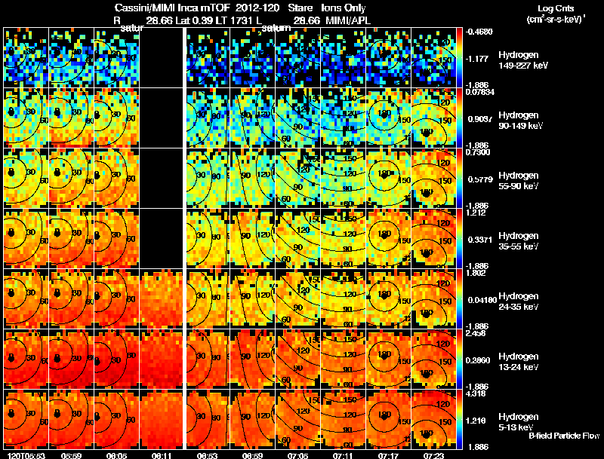
Task: Select the 'Hydrogen 55-90 keV' row label
Action: tap(519, 181)
